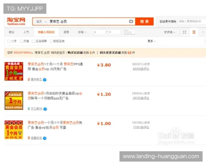Click the maximum price input field
206x165 pixels.
[x=115, y=32]
